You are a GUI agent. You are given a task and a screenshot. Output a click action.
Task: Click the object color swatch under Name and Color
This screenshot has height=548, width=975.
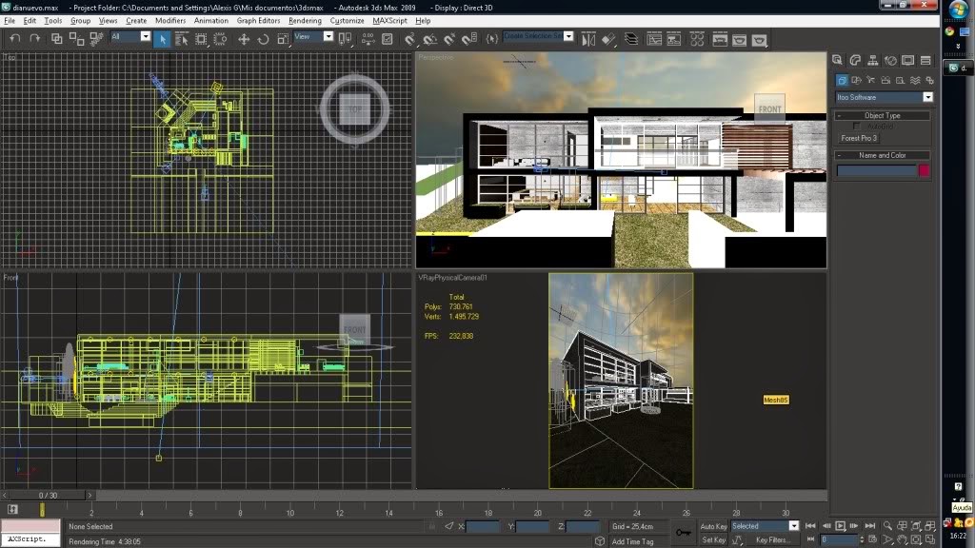coord(924,169)
